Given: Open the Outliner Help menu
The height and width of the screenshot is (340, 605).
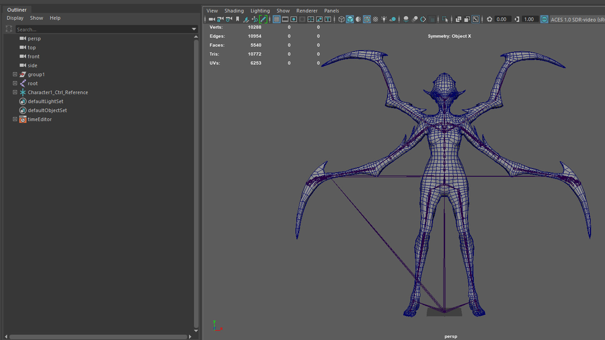Looking at the screenshot, I should pyautogui.click(x=55, y=18).
